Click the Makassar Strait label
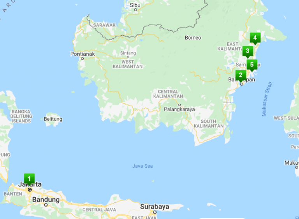The image size is (299, 219). 267,99
